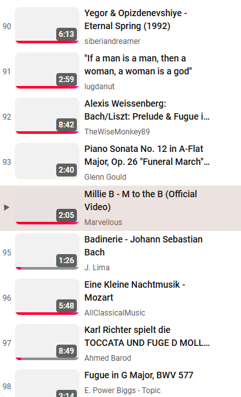
Task: Click the 2:59 duration badge on thumbnail
Action: coord(67,80)
